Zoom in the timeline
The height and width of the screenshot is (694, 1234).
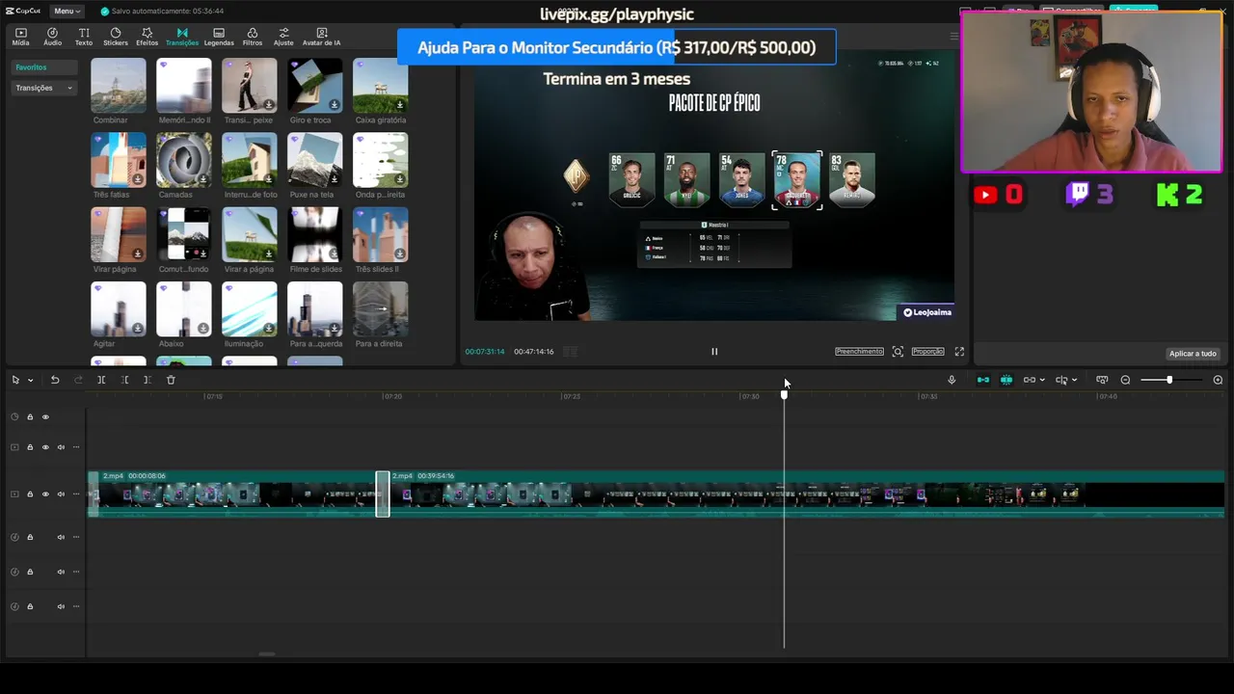coord(1218,380)
